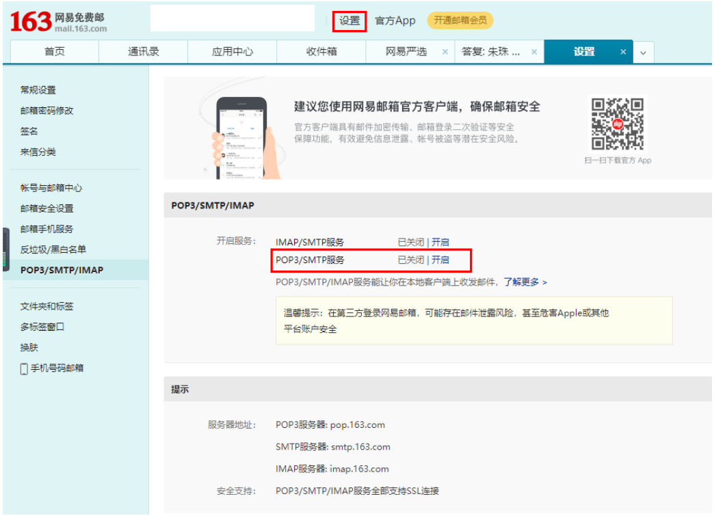This screenshot has height=516, width=714.
Task: Close the 答复: 朱珠 tab
Action: click(534, 52)
